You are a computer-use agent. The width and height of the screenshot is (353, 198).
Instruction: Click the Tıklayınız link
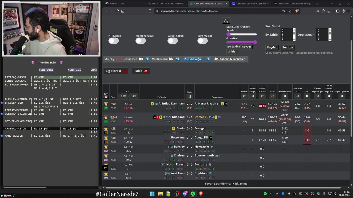(241, 184)
